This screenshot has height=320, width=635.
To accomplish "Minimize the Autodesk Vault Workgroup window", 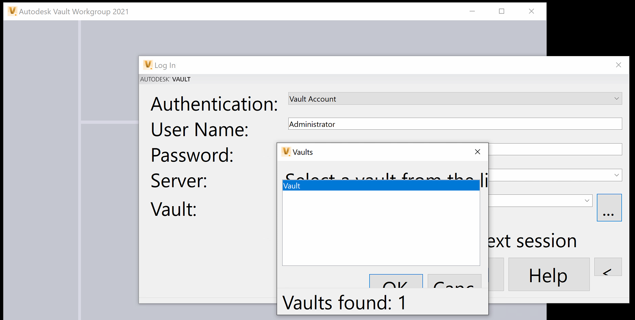I will tap(472, 11).
